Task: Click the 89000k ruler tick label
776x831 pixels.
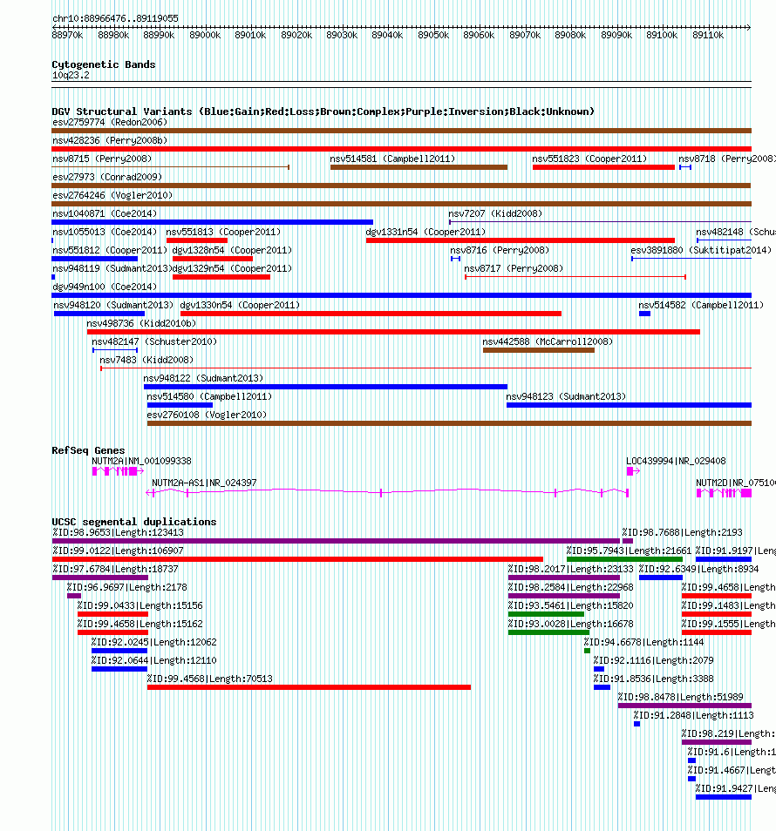Action: pyautogui.click(x=205, y=35)
